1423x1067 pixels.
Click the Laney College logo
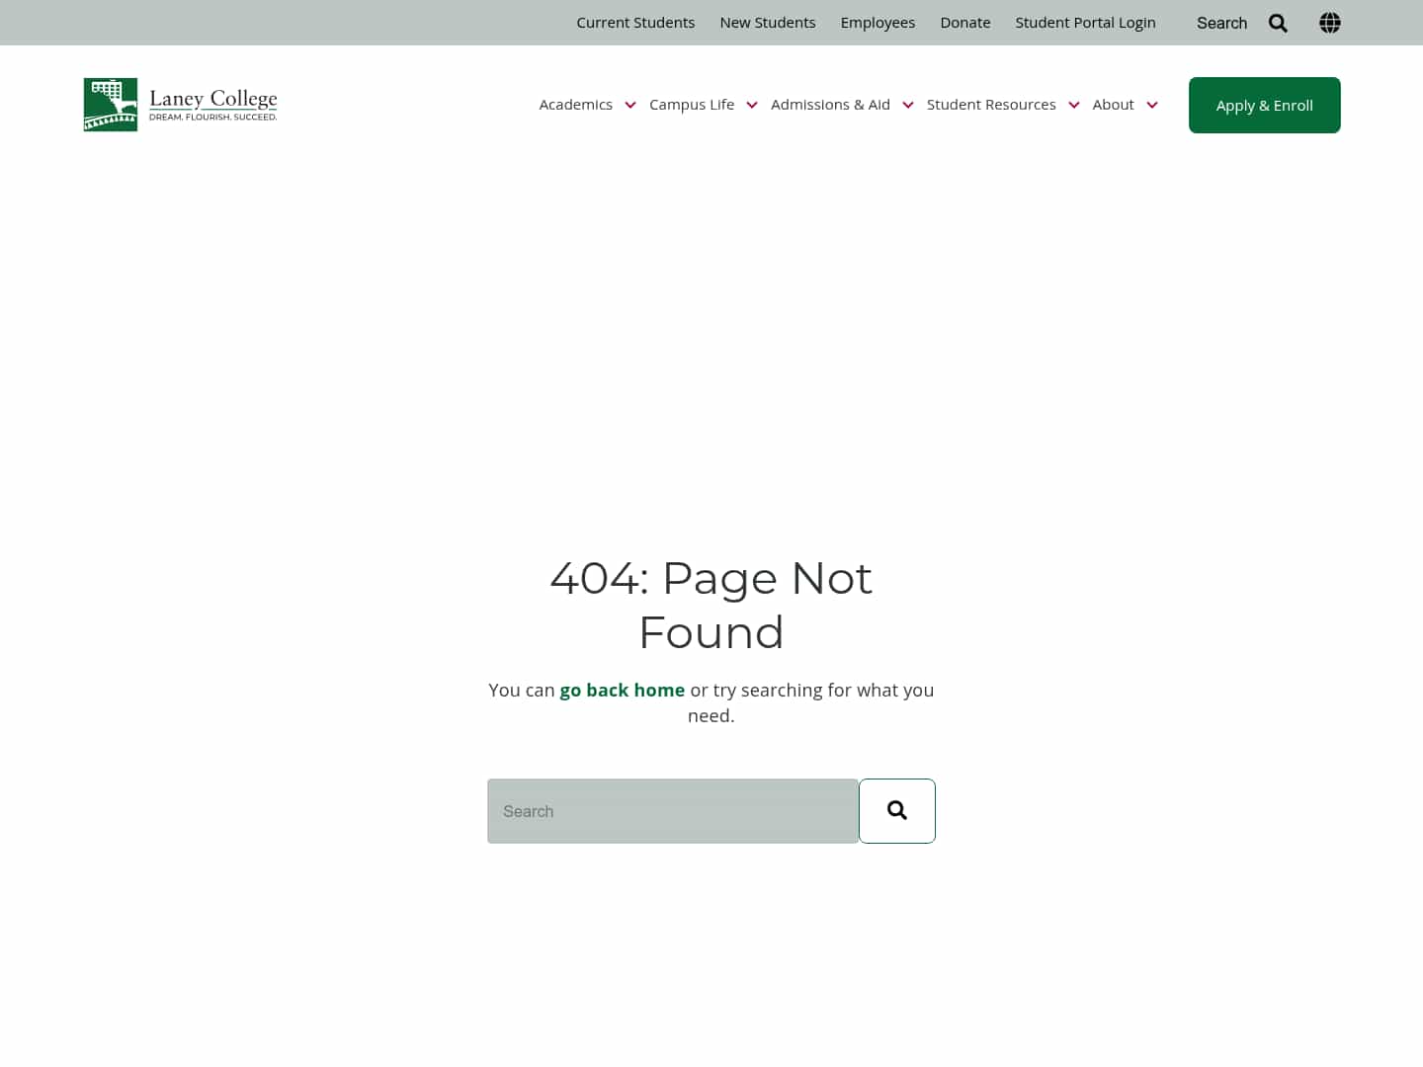(x=180, y=104)
